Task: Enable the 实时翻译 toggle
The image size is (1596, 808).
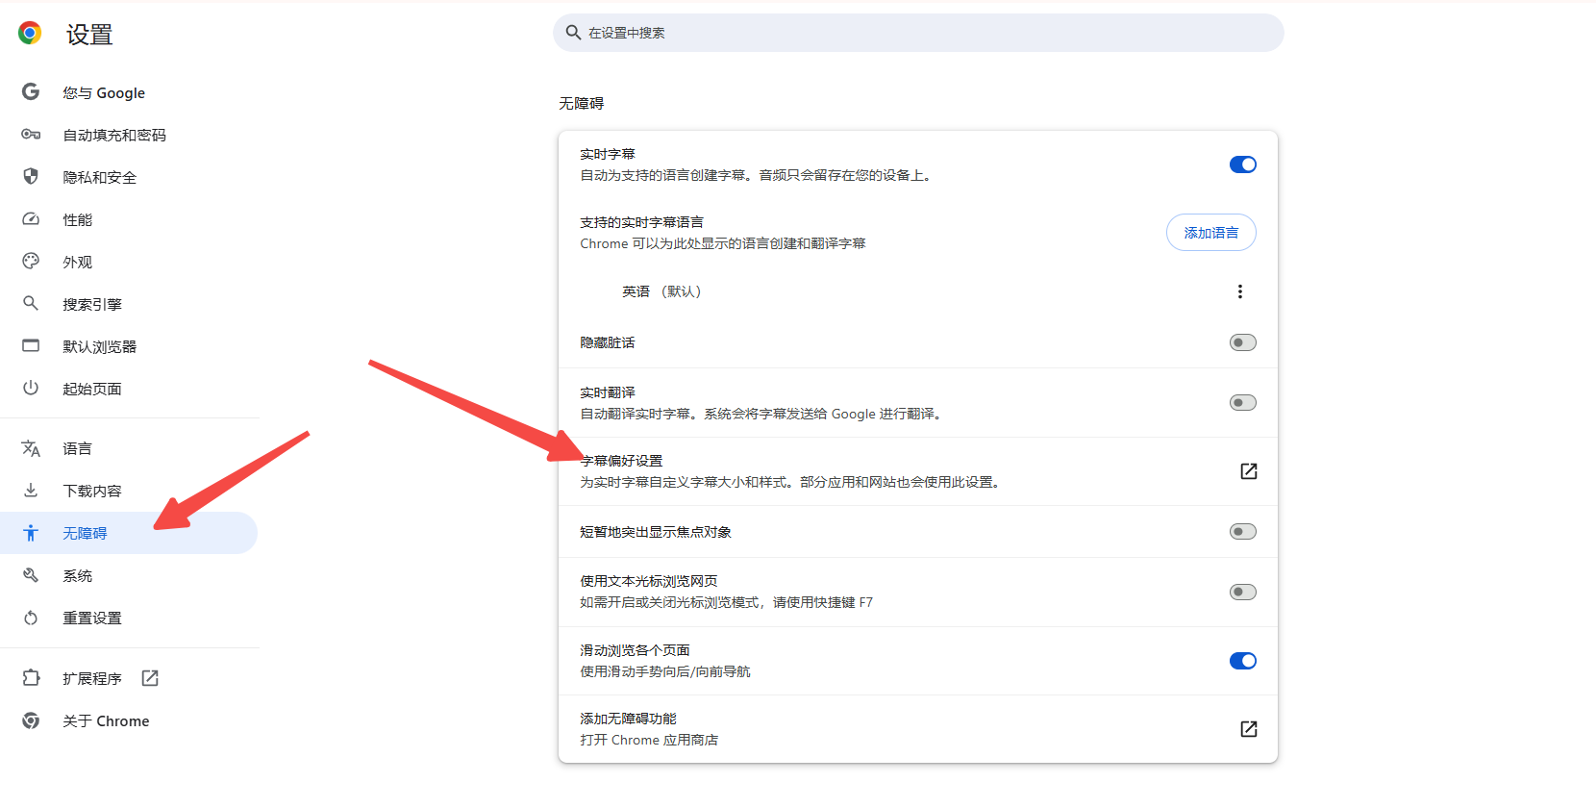Action: (x=1243, y=403)
